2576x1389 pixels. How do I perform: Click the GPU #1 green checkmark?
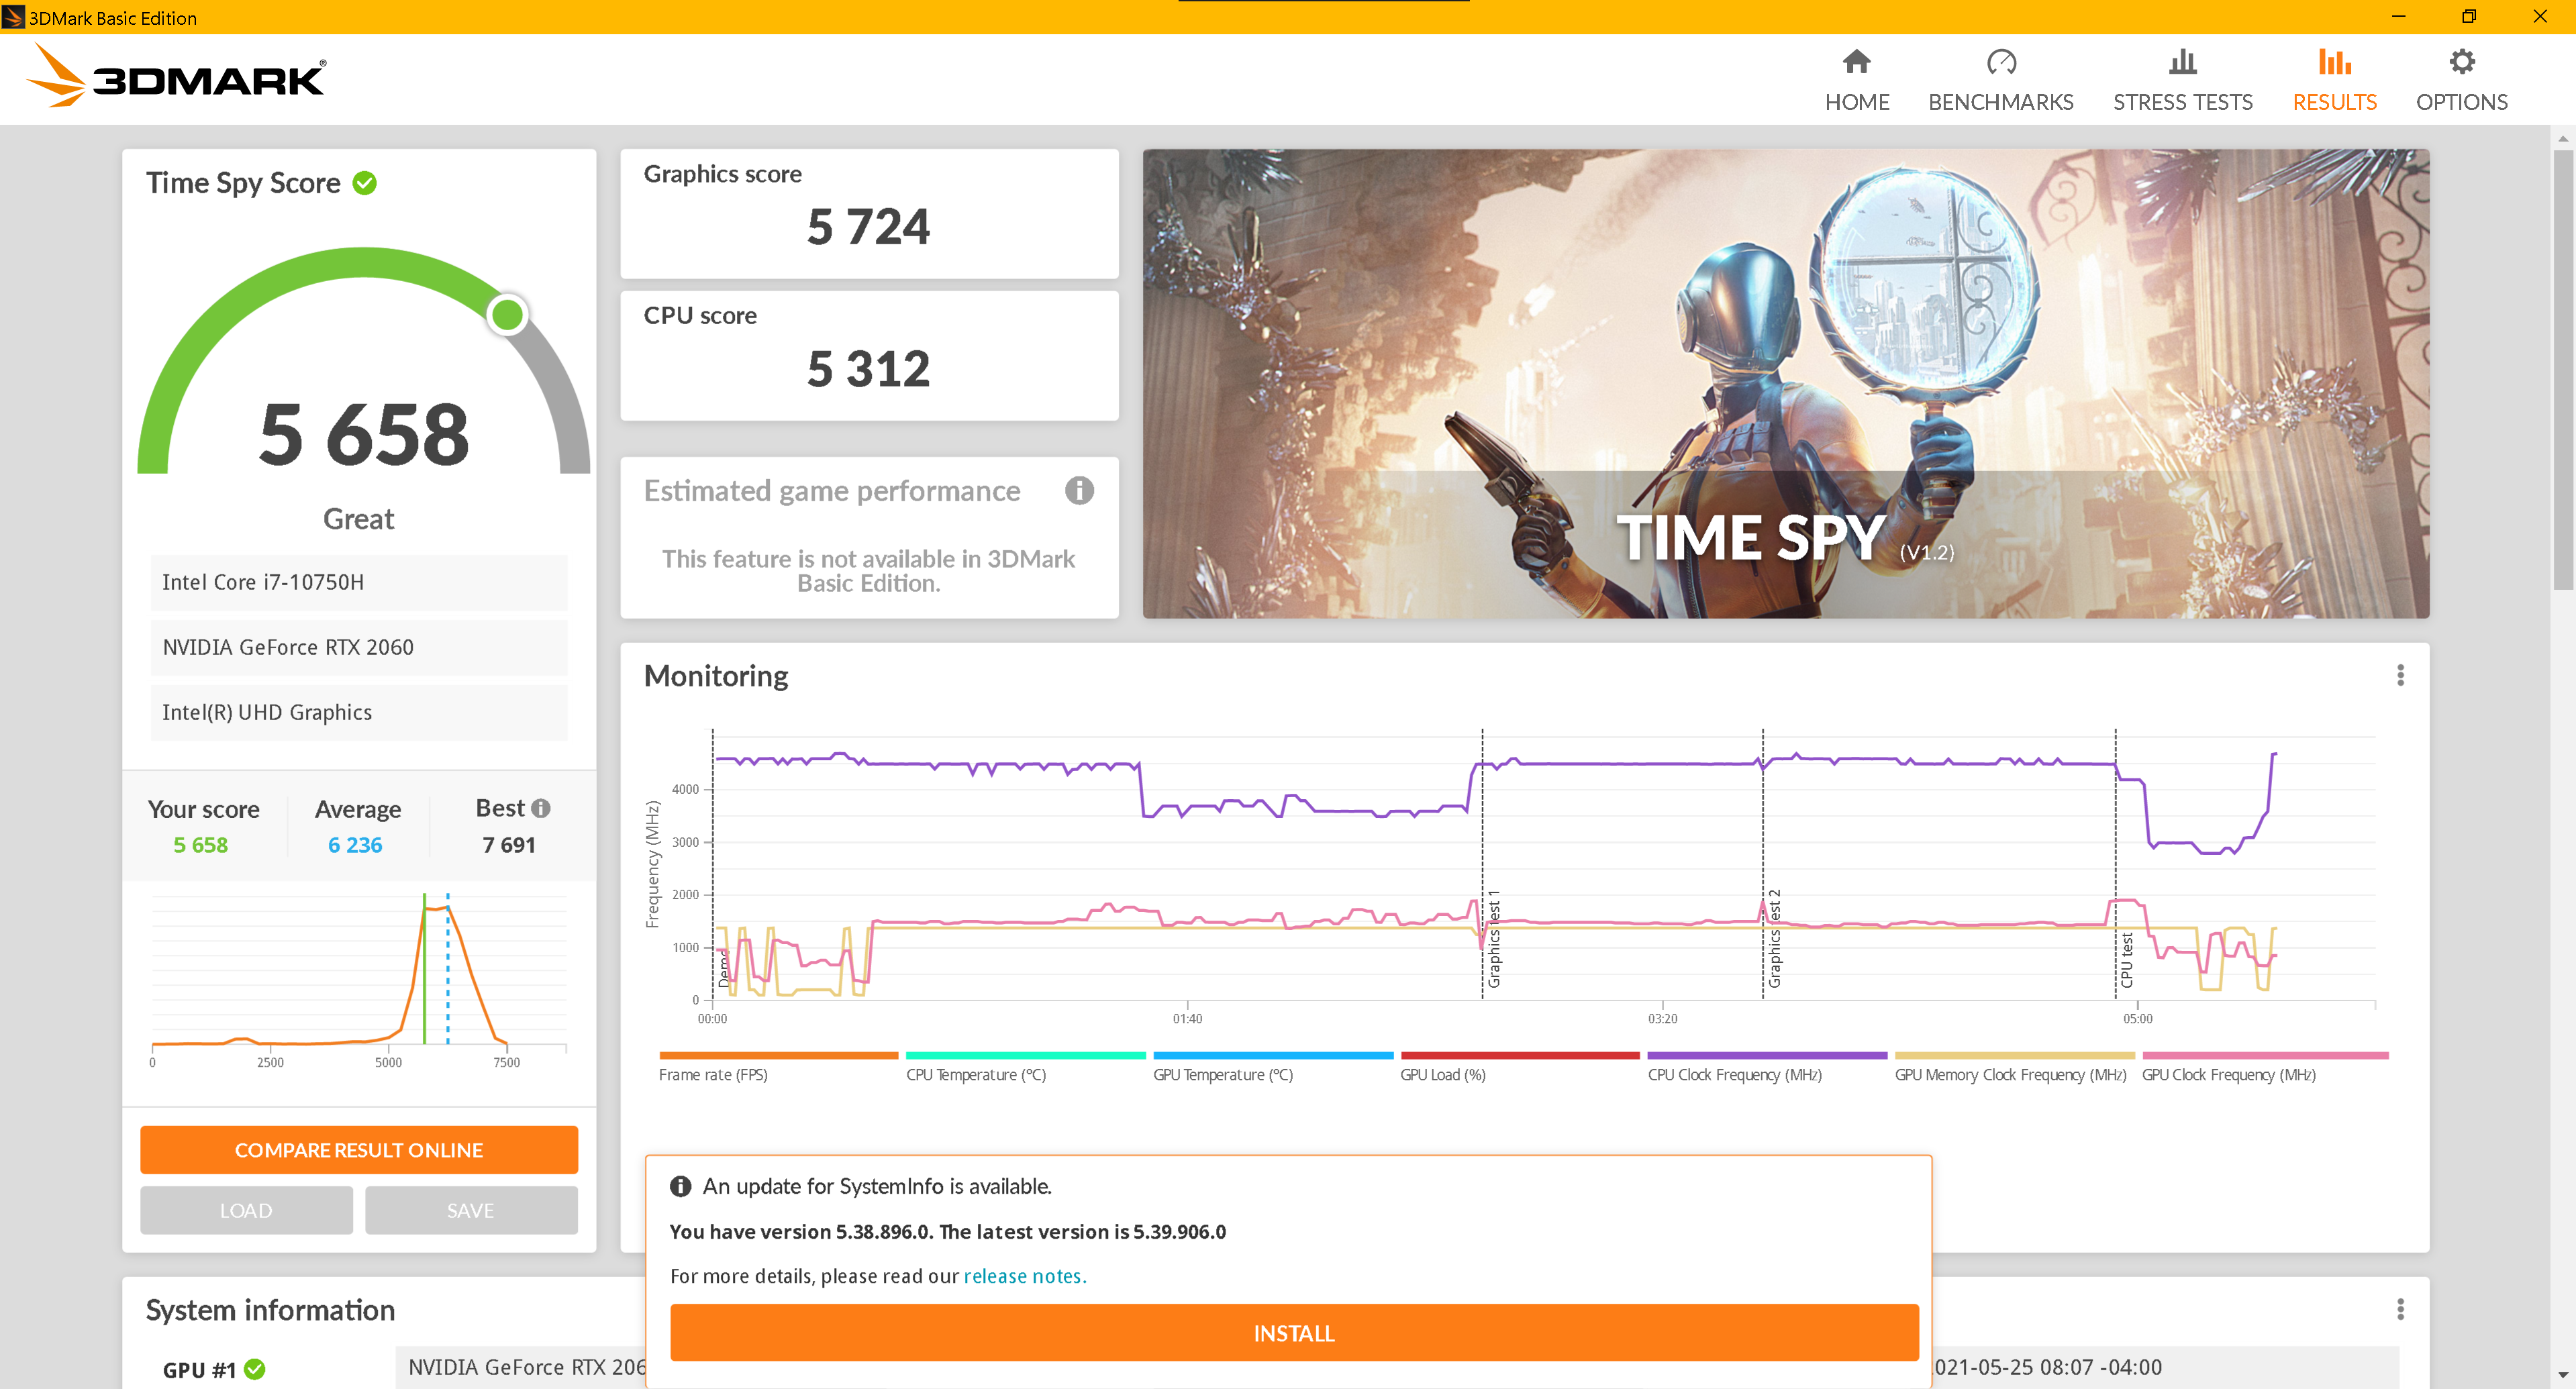(255, 1369)
